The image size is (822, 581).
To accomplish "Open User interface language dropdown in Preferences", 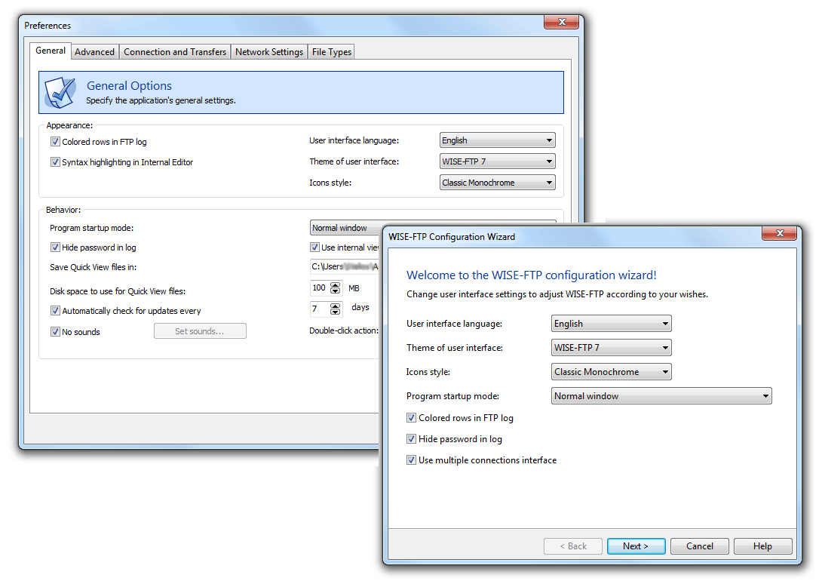I will click(x=497, y=140).
